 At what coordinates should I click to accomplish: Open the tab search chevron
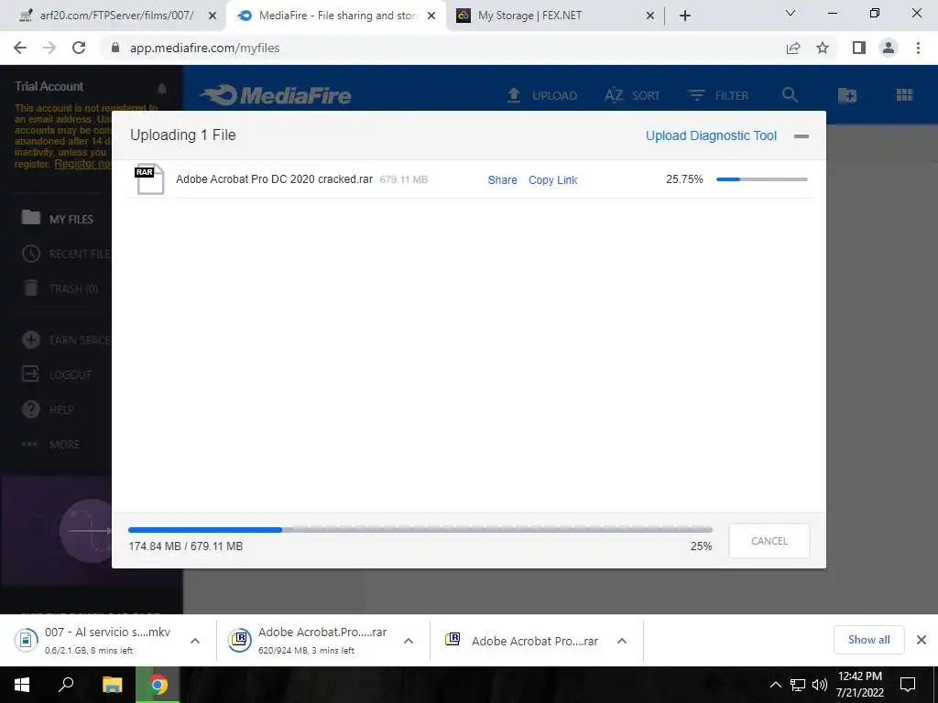(x=791, y=13)
